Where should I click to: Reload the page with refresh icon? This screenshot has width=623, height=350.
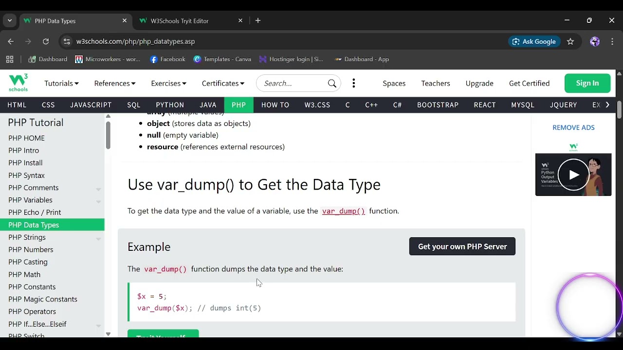click(46, 41)
